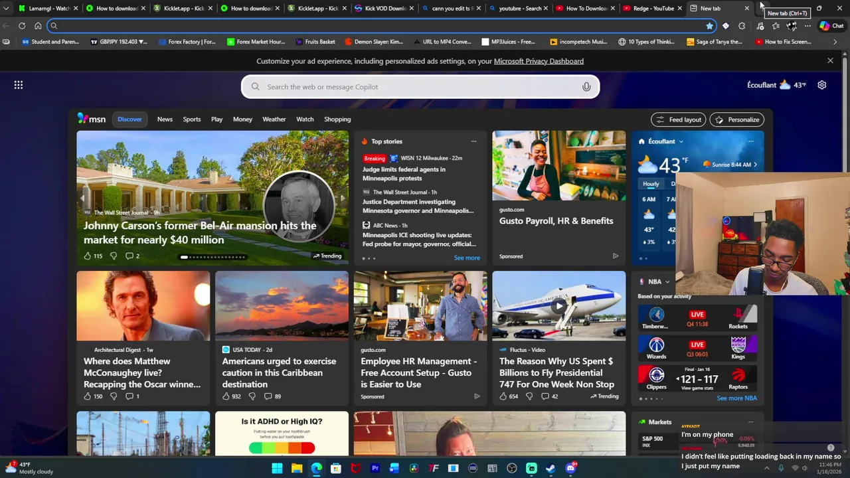Click the Feed layout button
850x478 pixels.
pos(678,119)
